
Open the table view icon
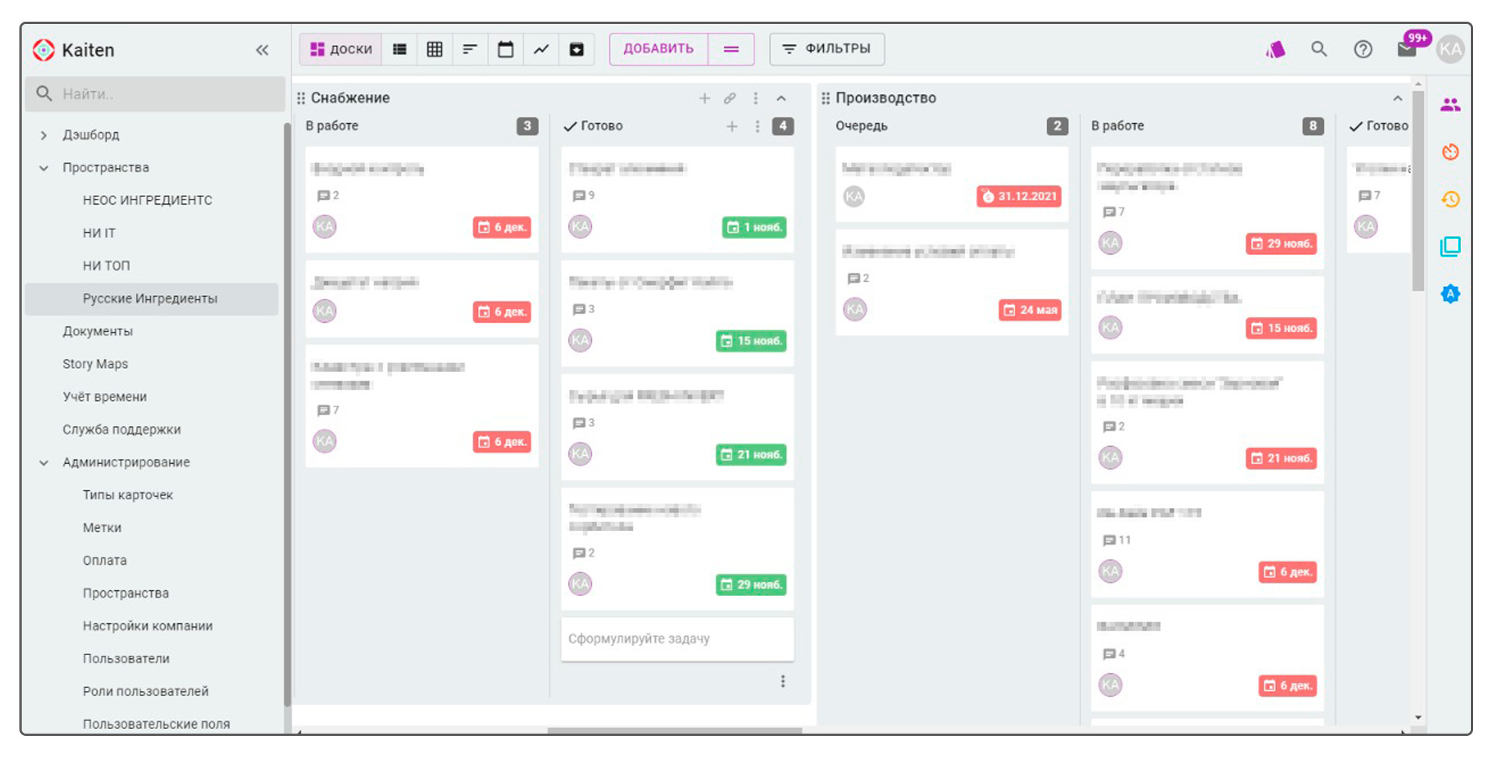click(x=435, y=49)
